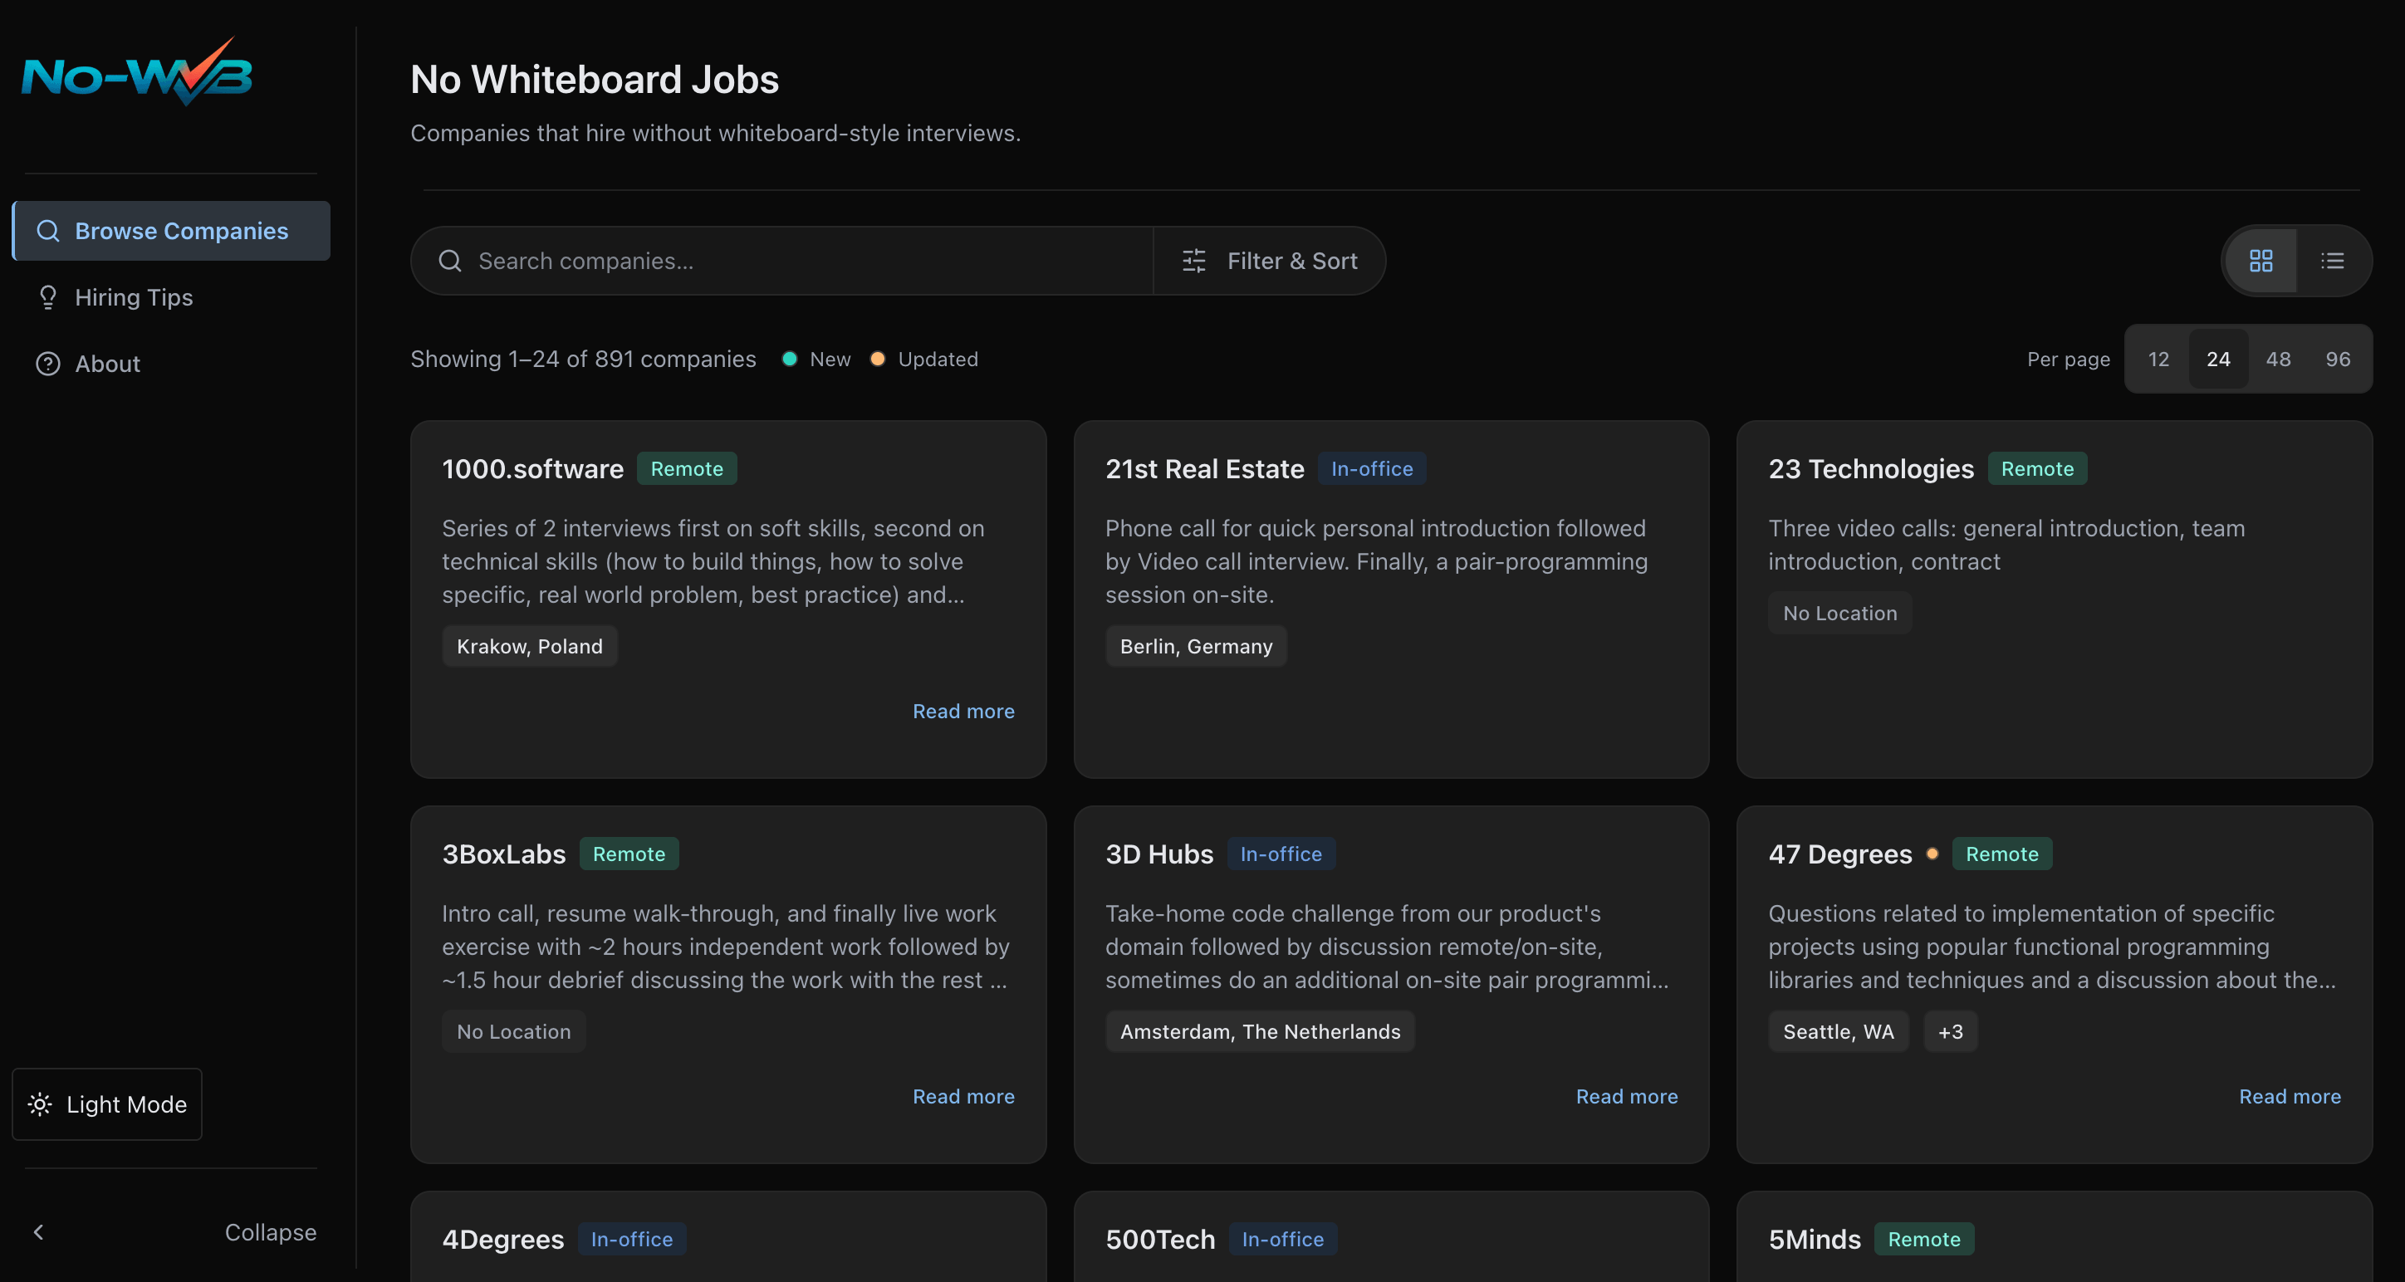The image size is (2405, 1282).
Task: Read more about 1000.software
Action: [x=962, y=711]
